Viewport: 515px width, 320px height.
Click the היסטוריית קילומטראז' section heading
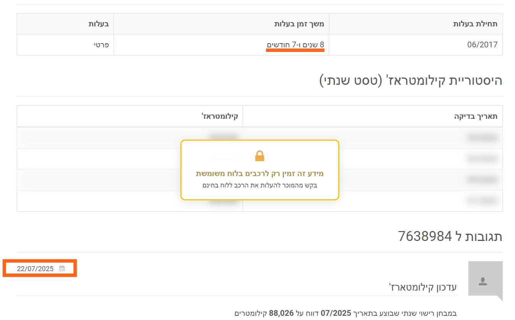tap(410, 80)
